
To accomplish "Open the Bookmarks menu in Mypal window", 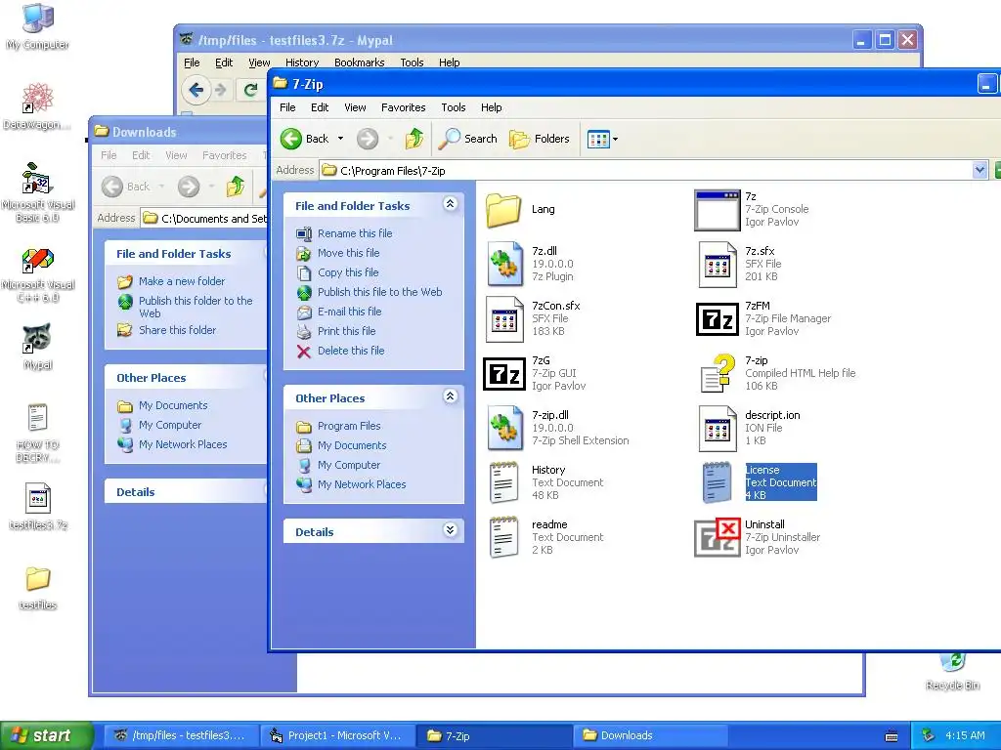I will [360, 62].
